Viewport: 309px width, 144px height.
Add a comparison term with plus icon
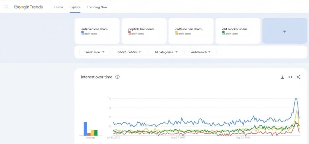tap(285, 31)
